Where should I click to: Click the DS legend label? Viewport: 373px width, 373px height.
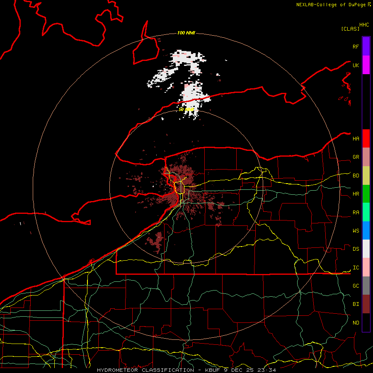pyautogui.click(x=356, y=249)
